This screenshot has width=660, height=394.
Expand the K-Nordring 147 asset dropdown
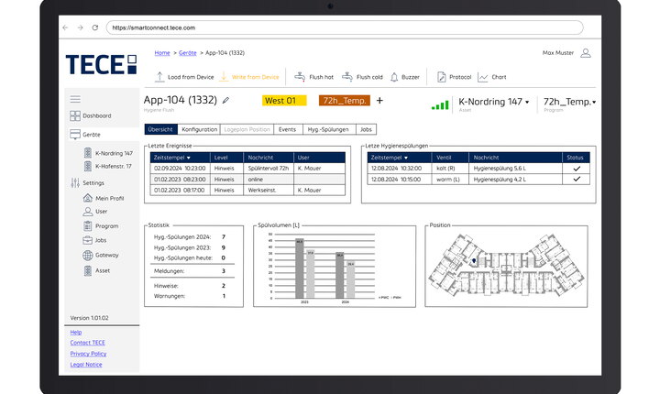(x=527, y=103)
